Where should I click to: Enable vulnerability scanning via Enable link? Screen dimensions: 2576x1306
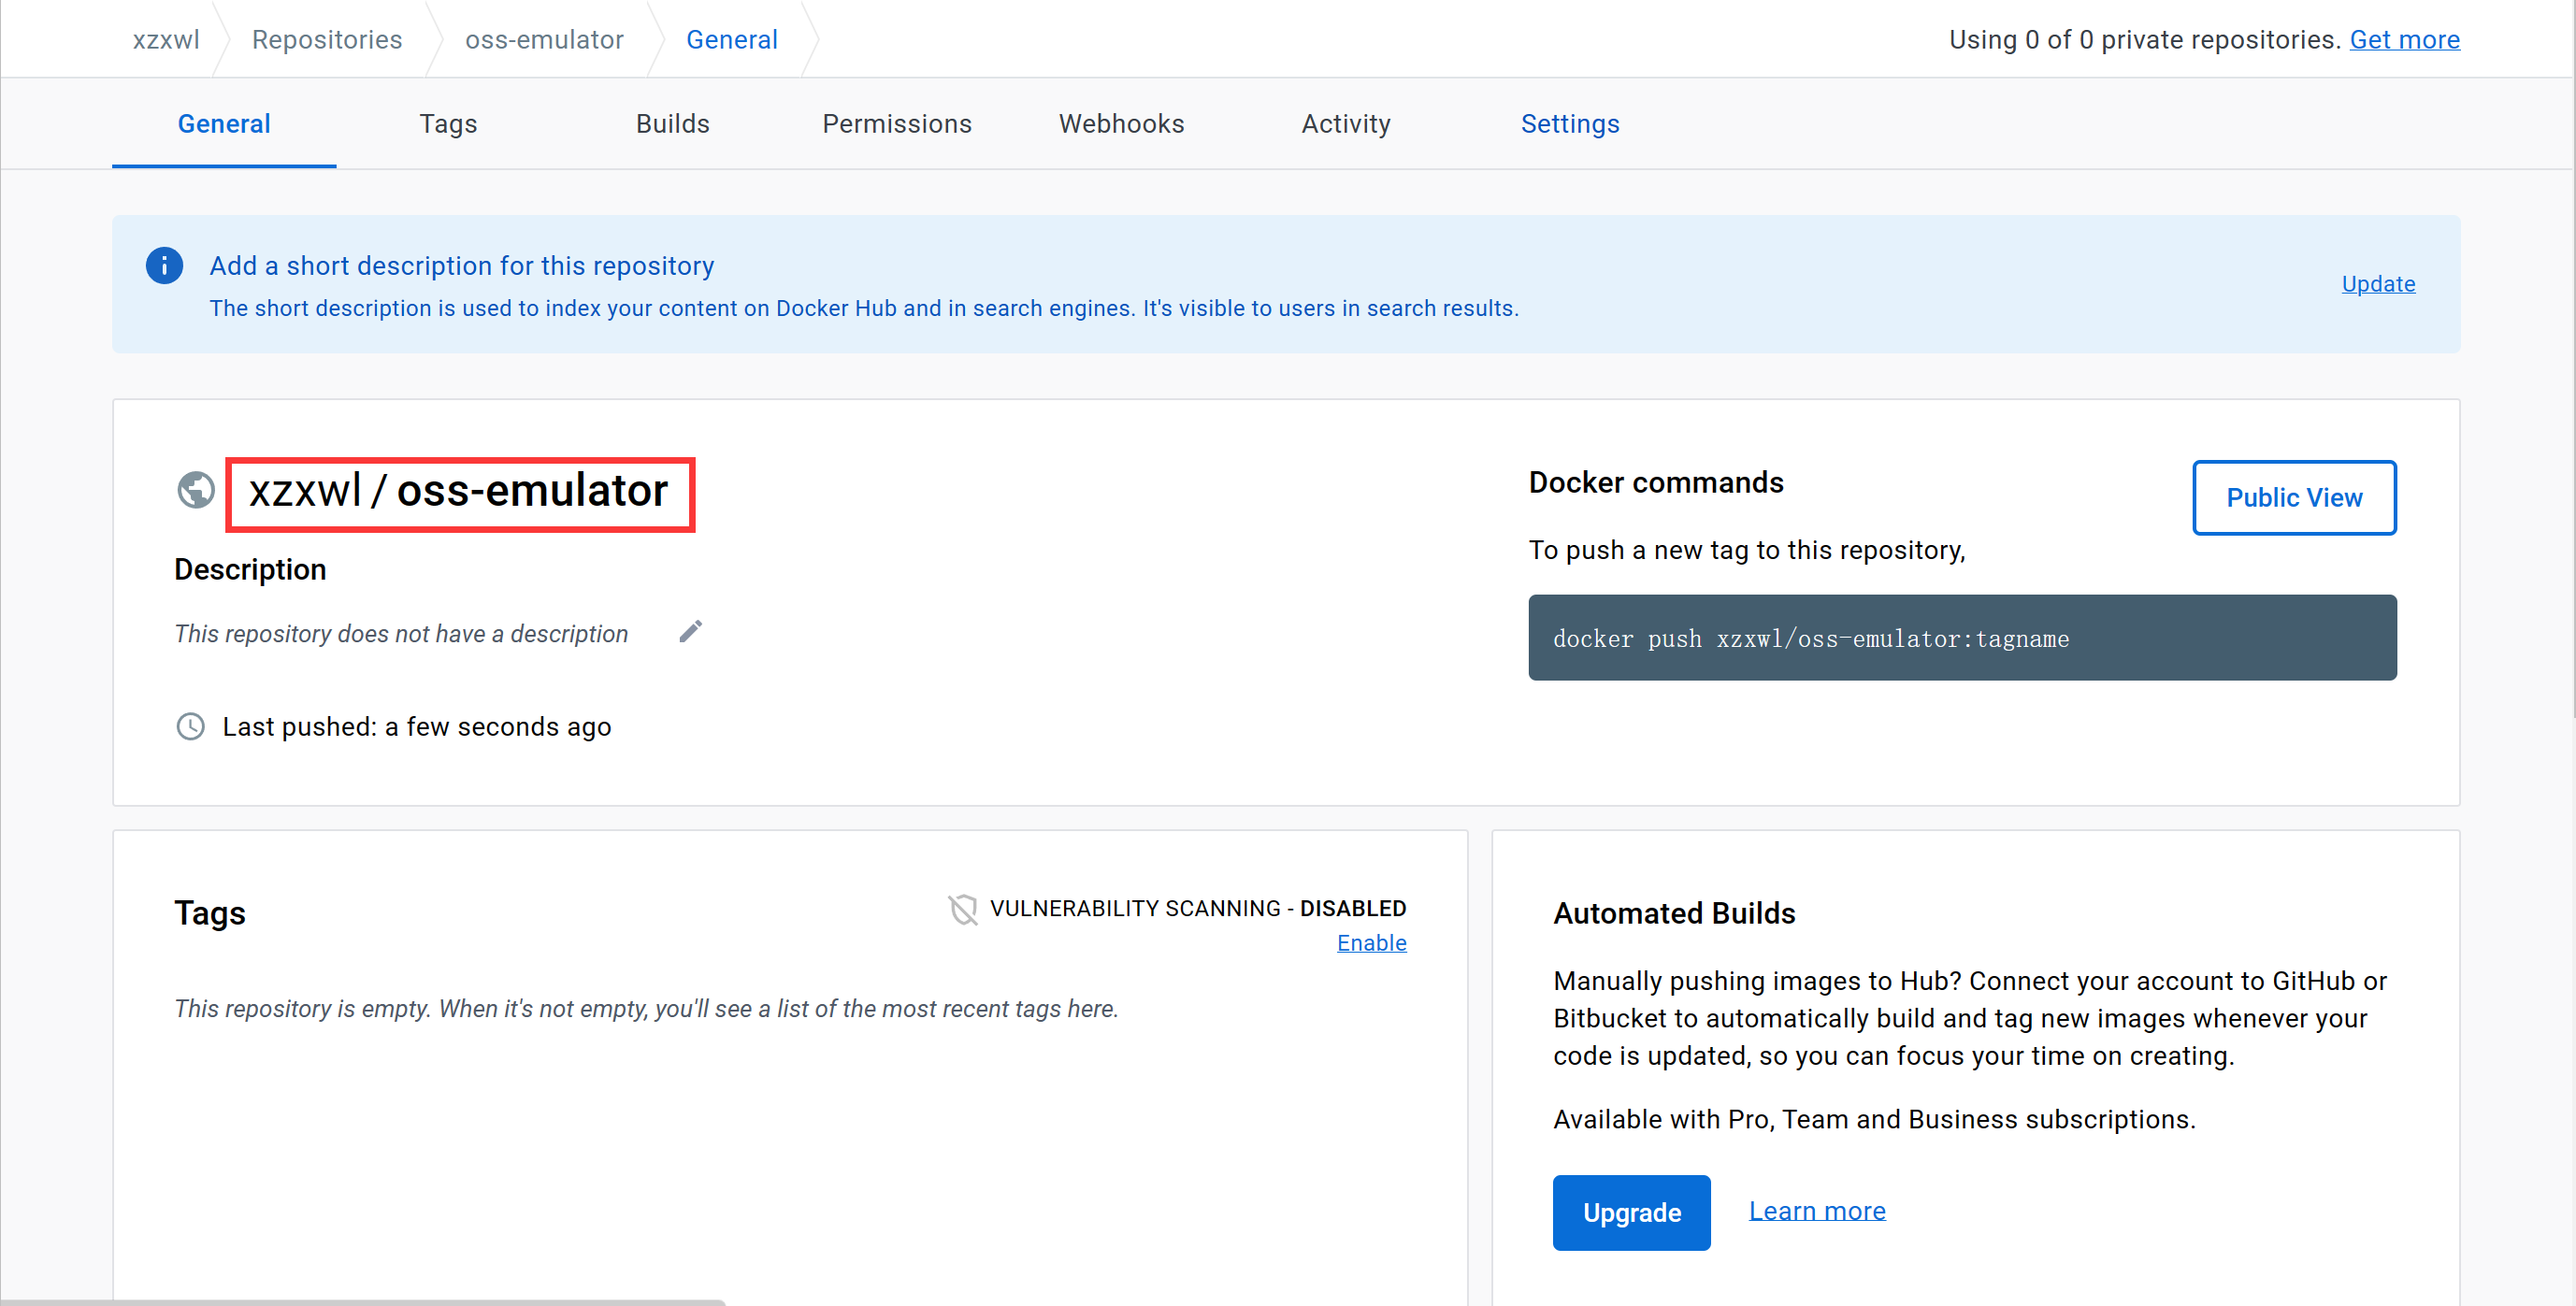point(1371,943)
